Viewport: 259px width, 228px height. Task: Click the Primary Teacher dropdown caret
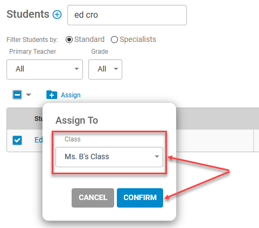coord(76,69)
